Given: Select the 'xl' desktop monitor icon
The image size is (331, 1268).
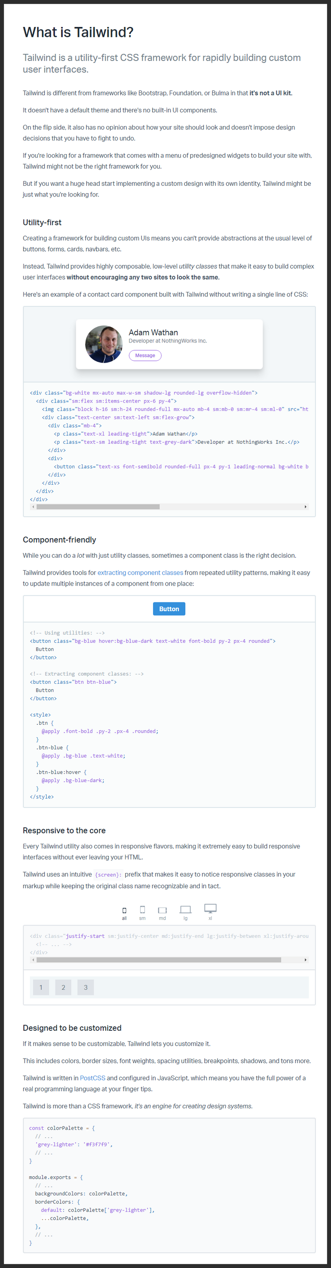Looking at the screenshot, I should click(210, 908).
